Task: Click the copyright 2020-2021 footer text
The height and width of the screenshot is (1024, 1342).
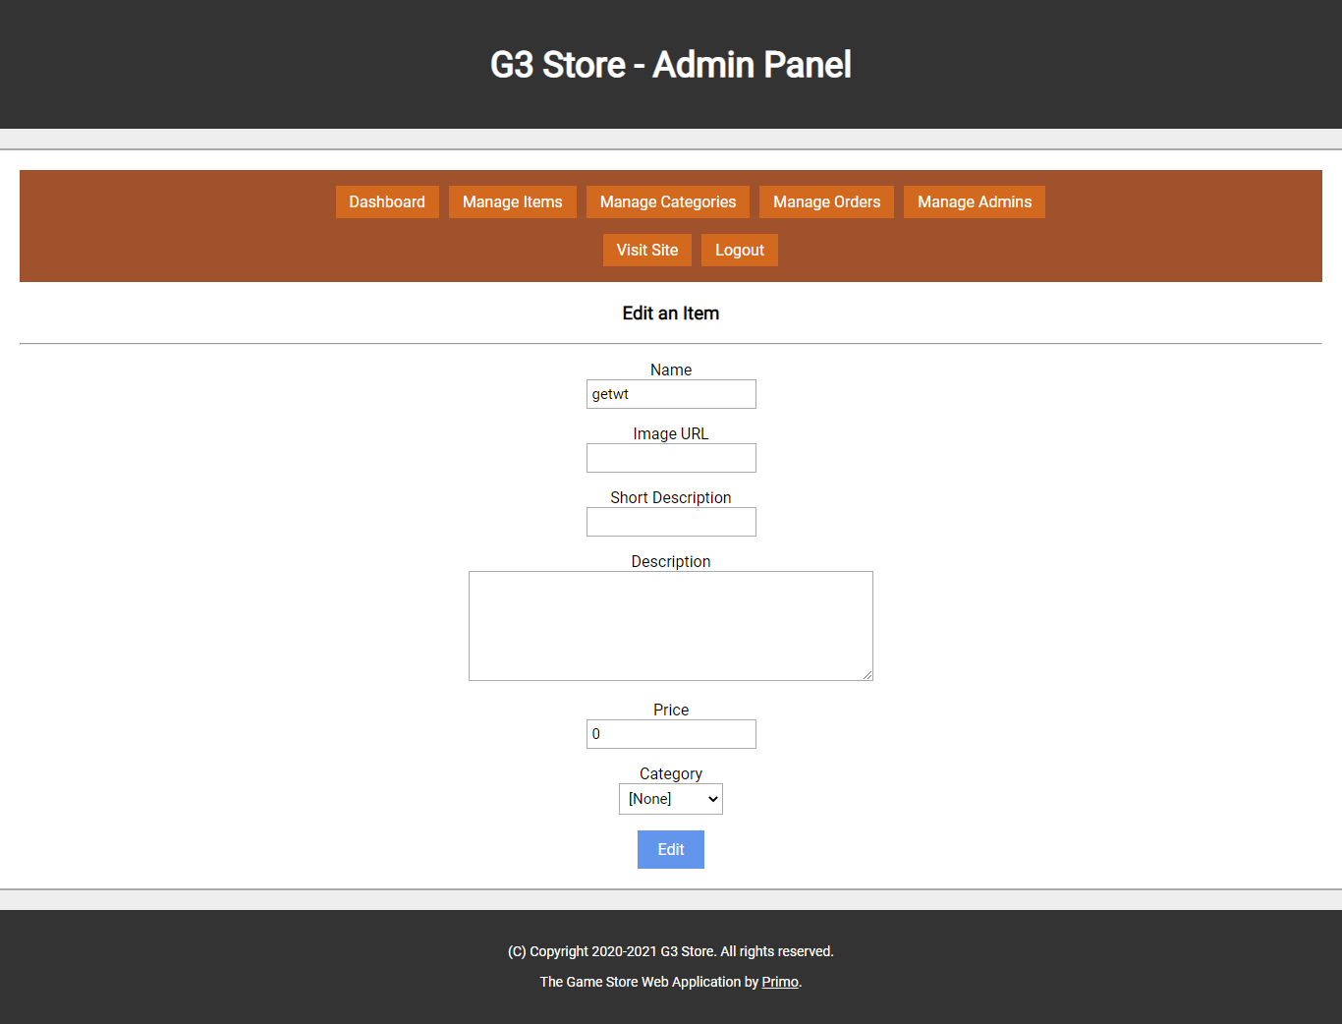Action: click(671, 951)
